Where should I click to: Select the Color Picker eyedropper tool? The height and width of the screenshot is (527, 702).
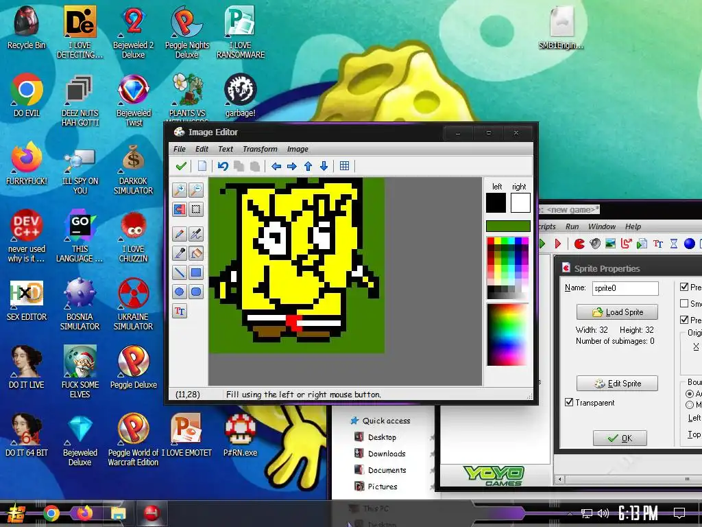(180, 253)
